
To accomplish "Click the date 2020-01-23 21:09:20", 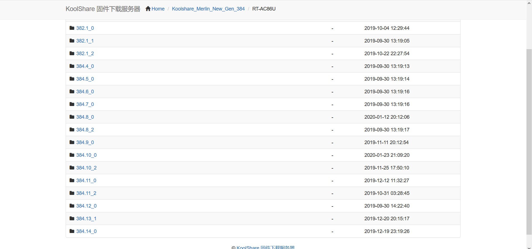I will coord(387,155).
